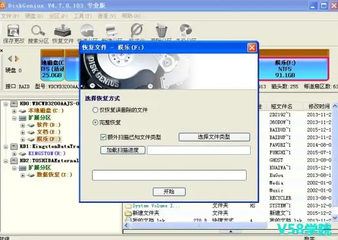Close the 恢复文件 dialog

(x=252, y=48)
